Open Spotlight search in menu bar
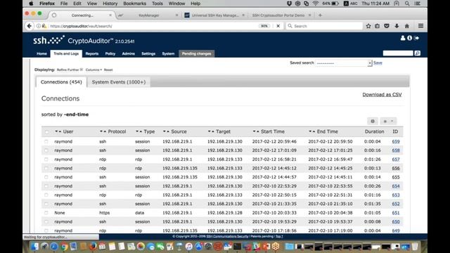The width and height of the screenshot is (450, 253). coord(407,4)
